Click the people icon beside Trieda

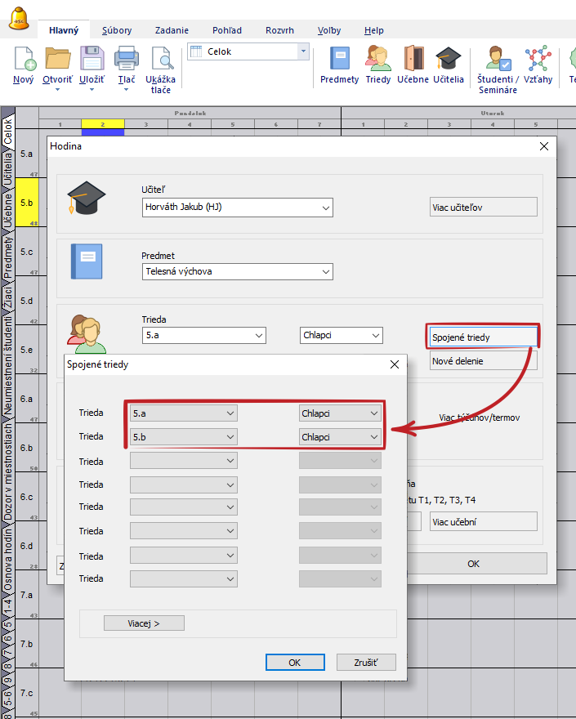[x=87, y=334]
